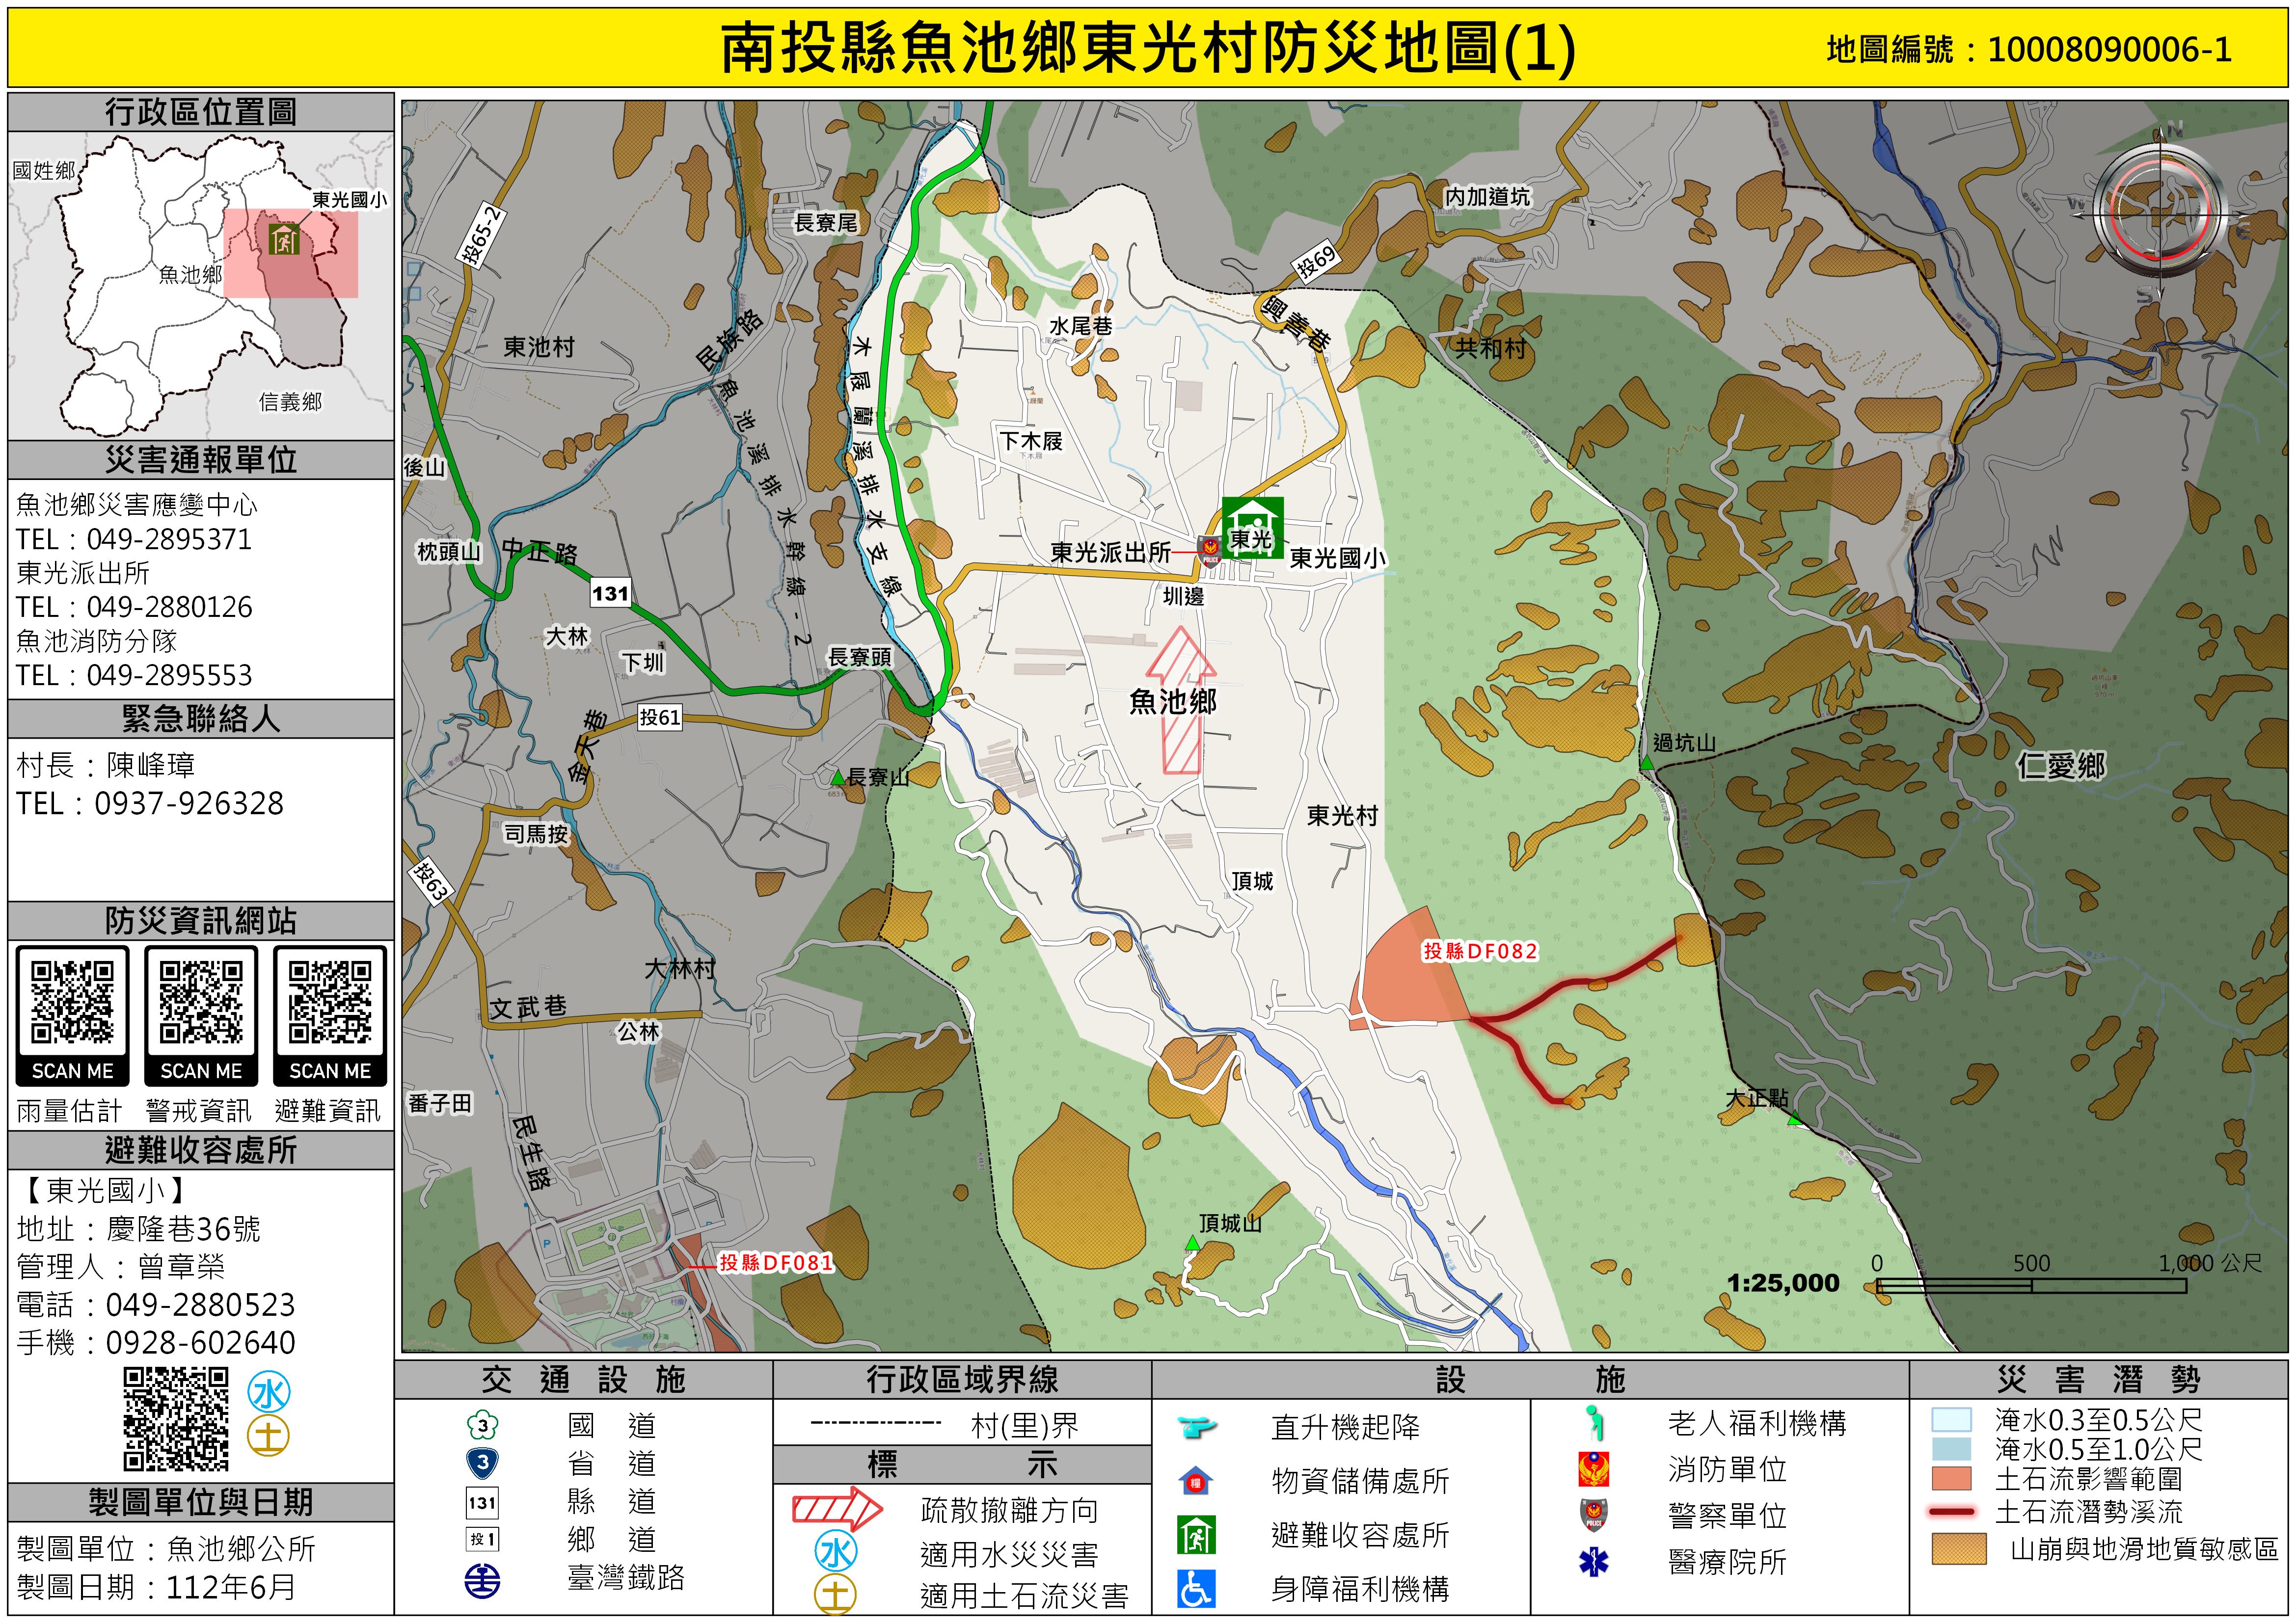The height and width of the screenshot is (1623, 2296).
Task: Click the wheelchair 身障福利機構 legend icon
Action: click(1196, 1588)
